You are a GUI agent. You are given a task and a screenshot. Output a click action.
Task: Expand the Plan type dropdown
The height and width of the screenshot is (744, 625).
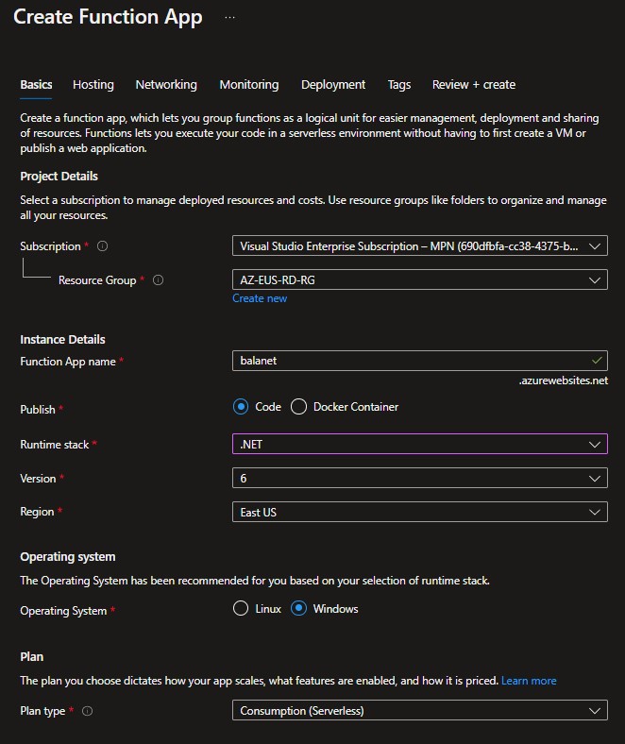point(420,710)
